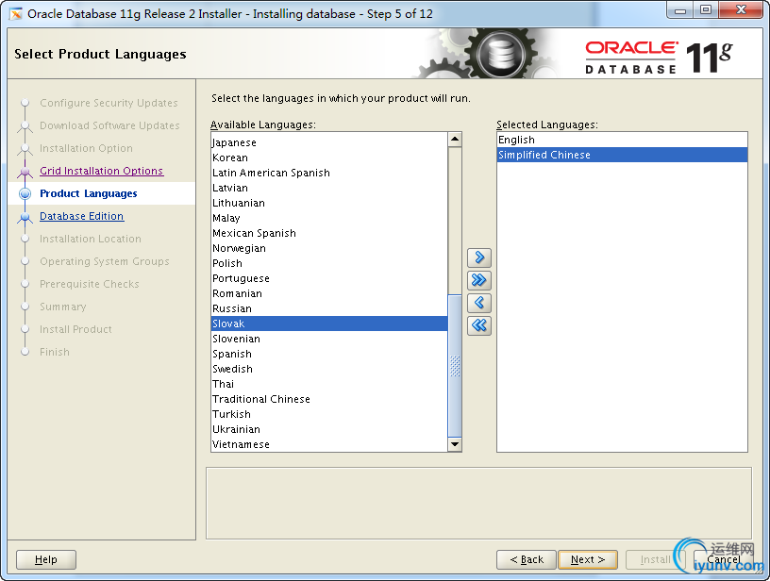
Task: Select Polish in Available Languages
Action: [x=329, y=263]
